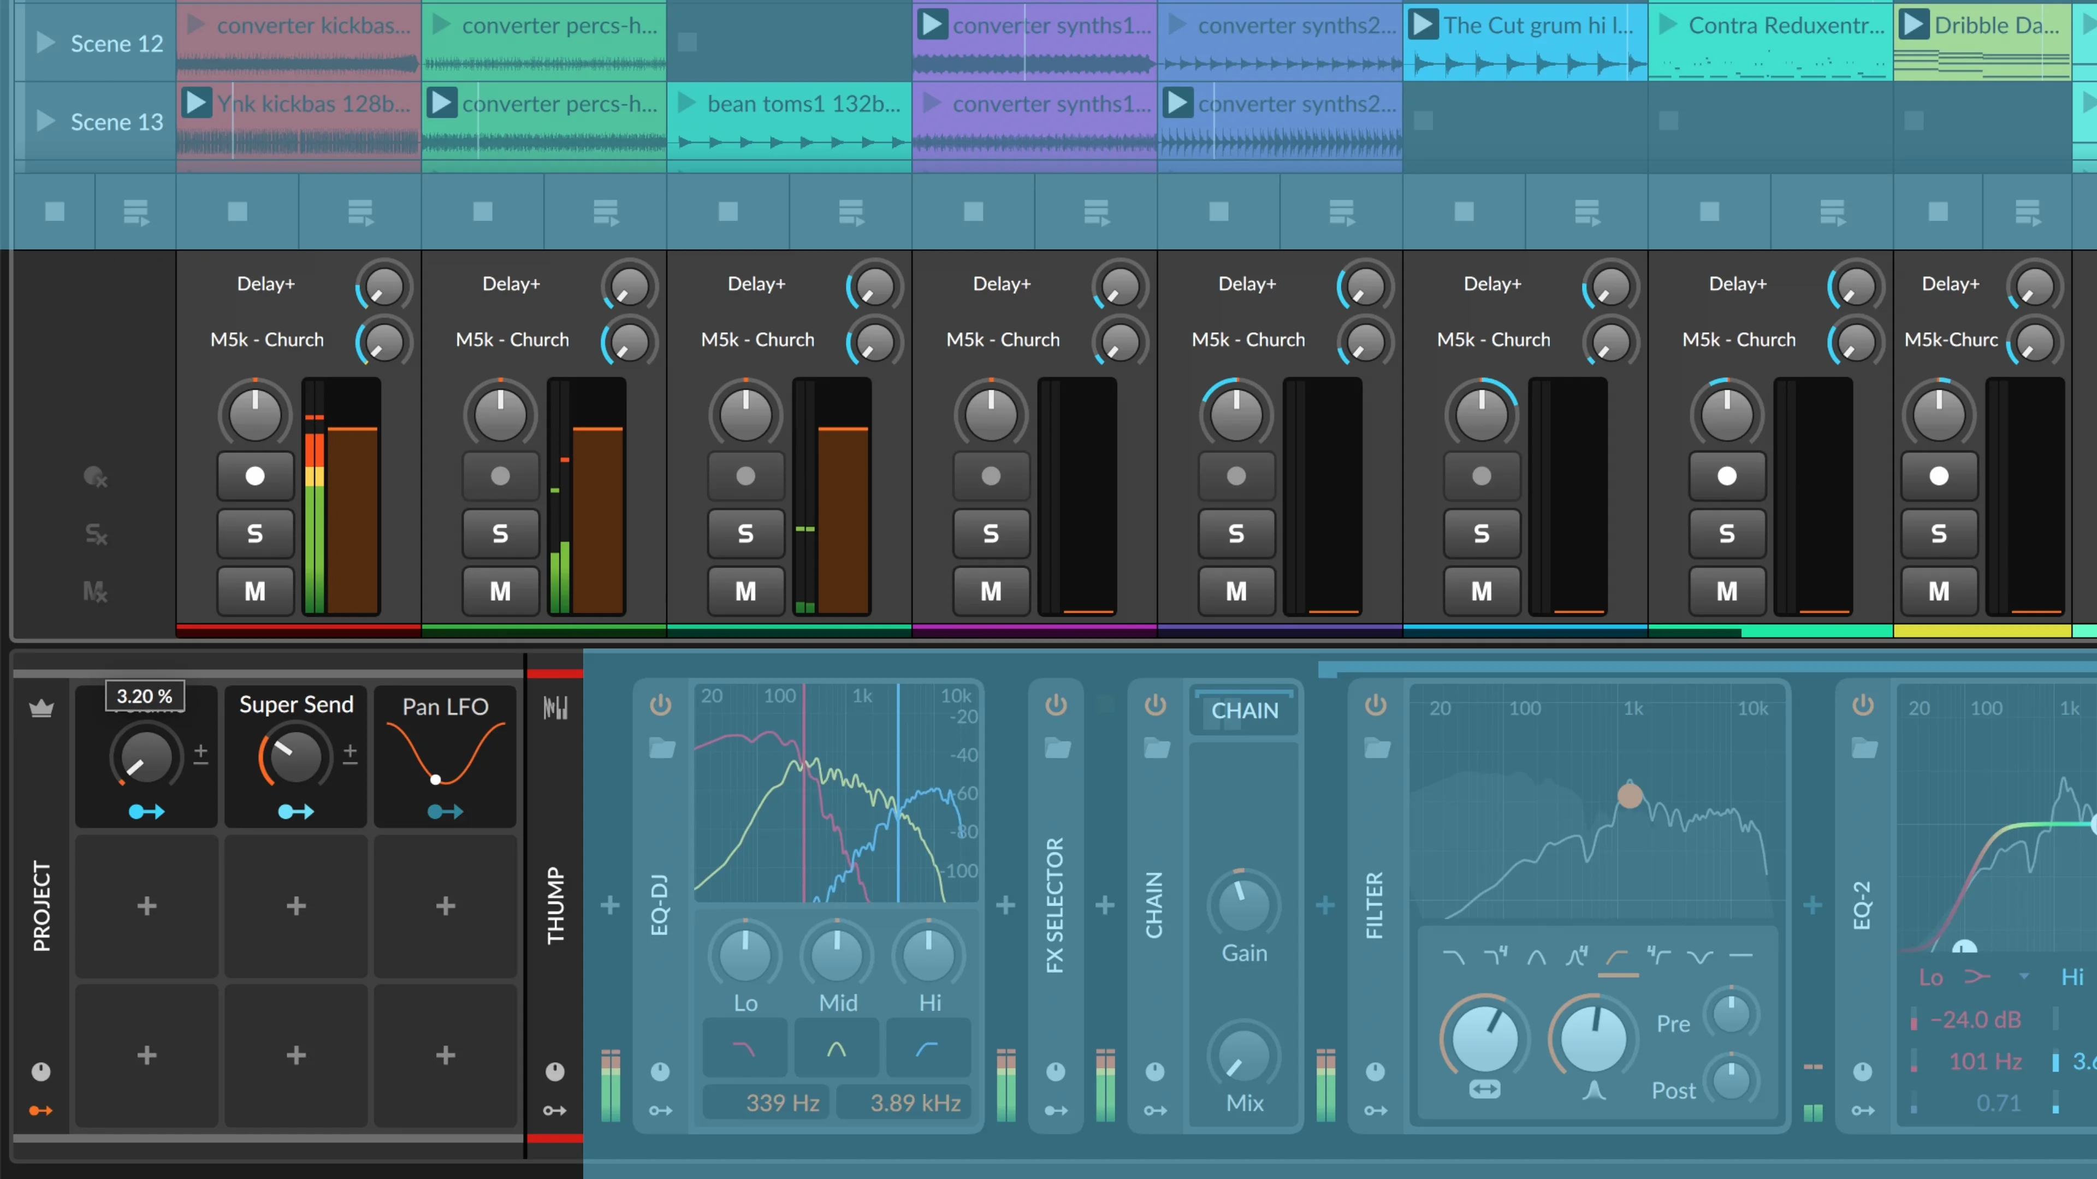
Task: Click the global mute-clear icon beside mixer
Action: coord(95,592)
